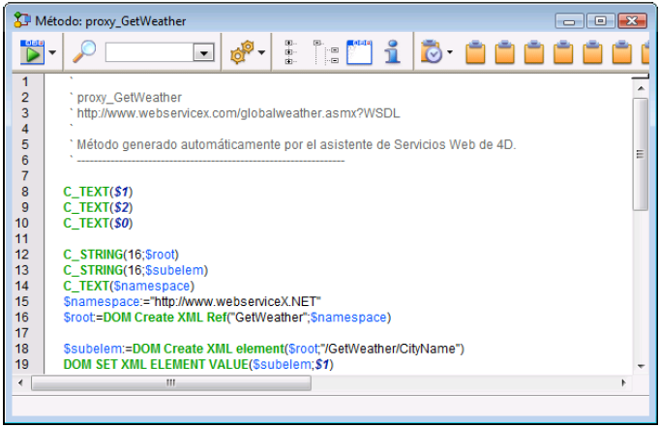Screen dimensions: 659x427
Task: Select the first orange clipboard icon
Action: click(x=475, y=52)
